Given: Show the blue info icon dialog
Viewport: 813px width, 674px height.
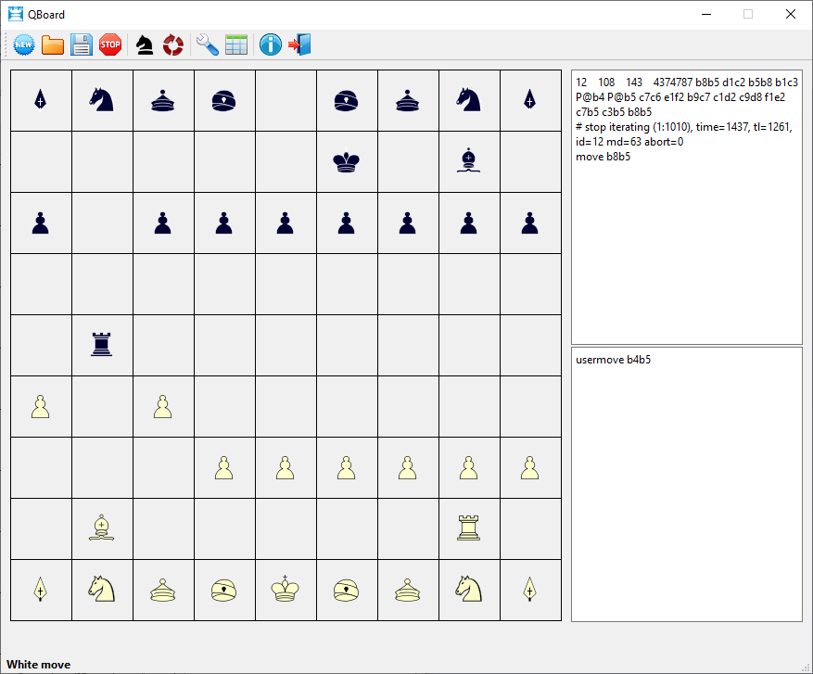Looking at the screenshot, I should tap(271, 45).
